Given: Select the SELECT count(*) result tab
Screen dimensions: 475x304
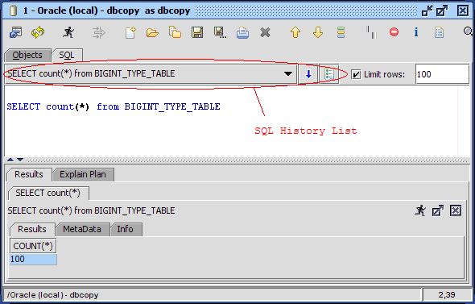Looking at the screenshot, I should [x=47, y=193].
